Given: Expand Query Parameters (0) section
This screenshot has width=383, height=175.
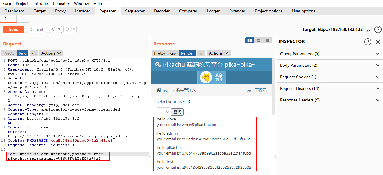Looking at the screenshot, I should [x=330, y=54].
